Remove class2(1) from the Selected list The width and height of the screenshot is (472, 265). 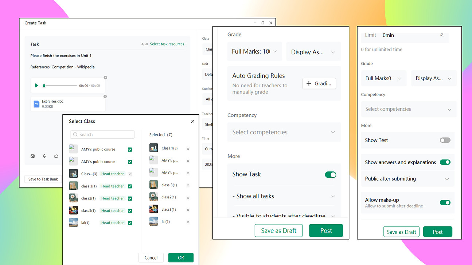click(188, 198)
